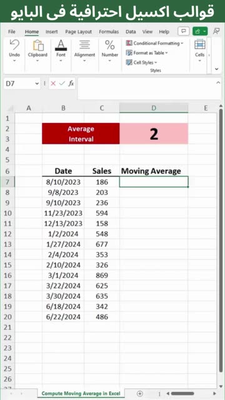225x400 pixels.
Task: Click the Insert Function fx icon
Action: point(71,83)
